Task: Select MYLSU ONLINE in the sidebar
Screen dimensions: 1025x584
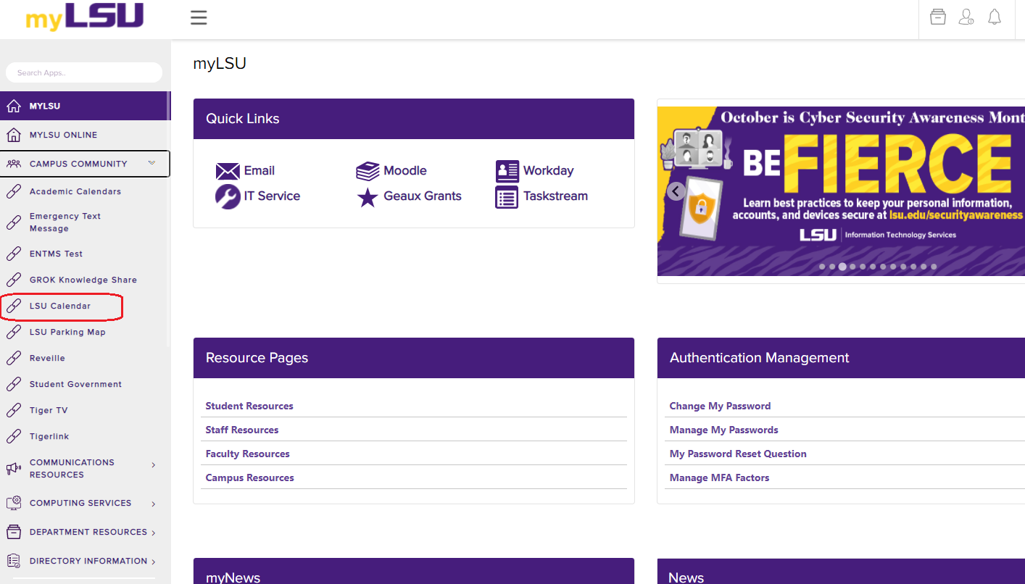Action: (x=85, y=135)
